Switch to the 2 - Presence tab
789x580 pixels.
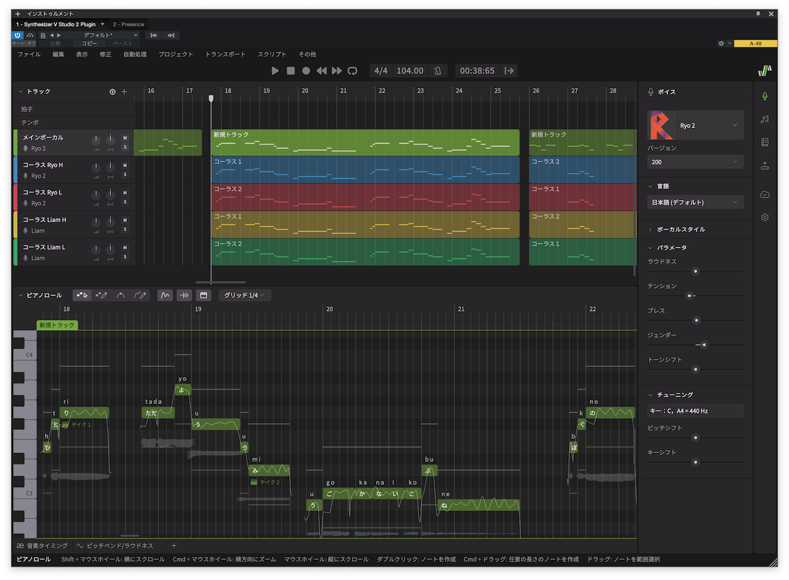pos(128,24)
